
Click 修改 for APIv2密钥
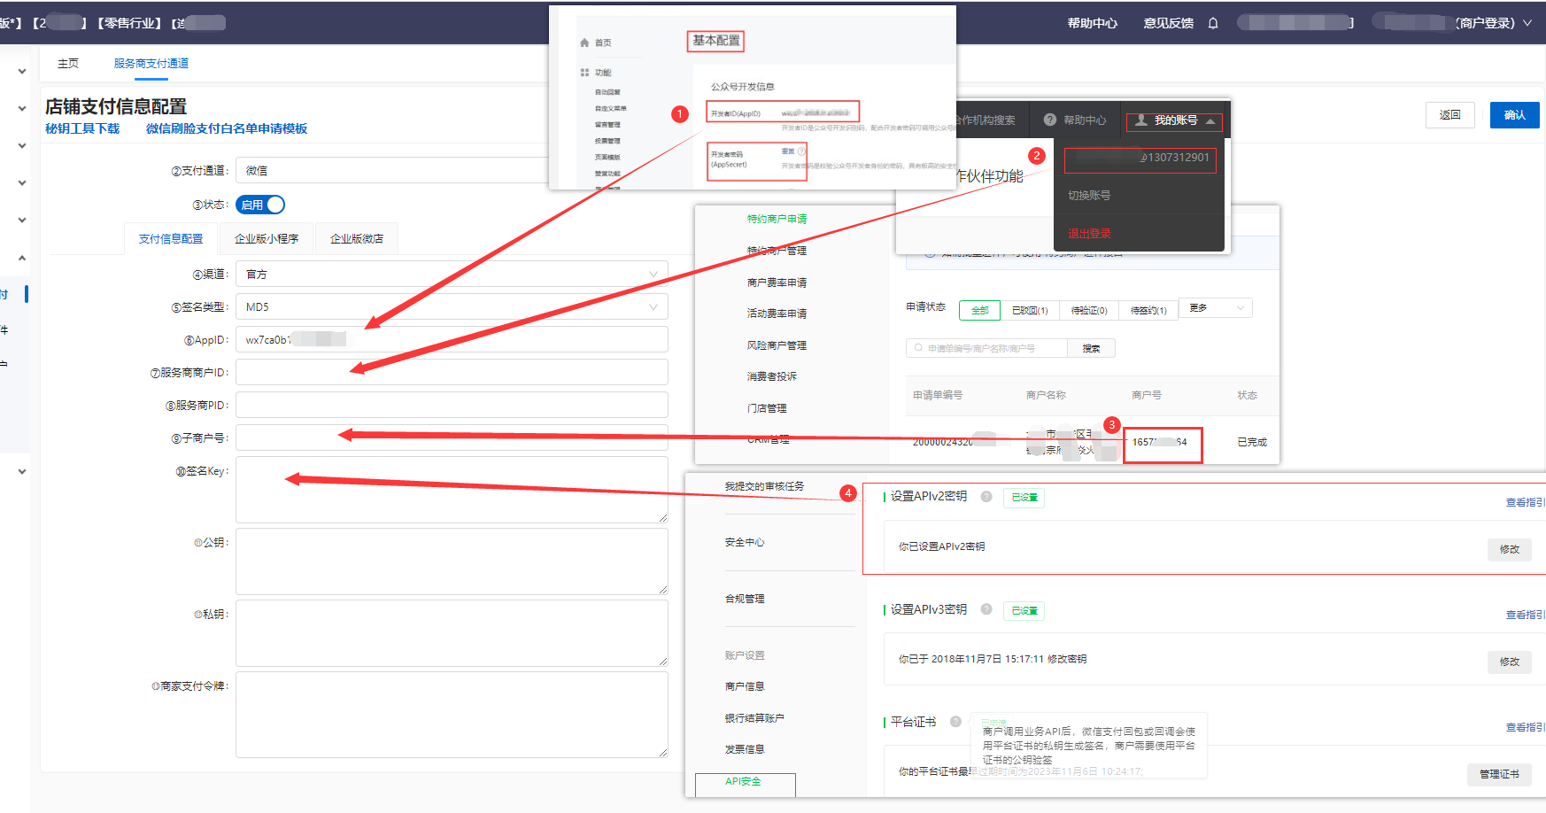point(1510,549)
